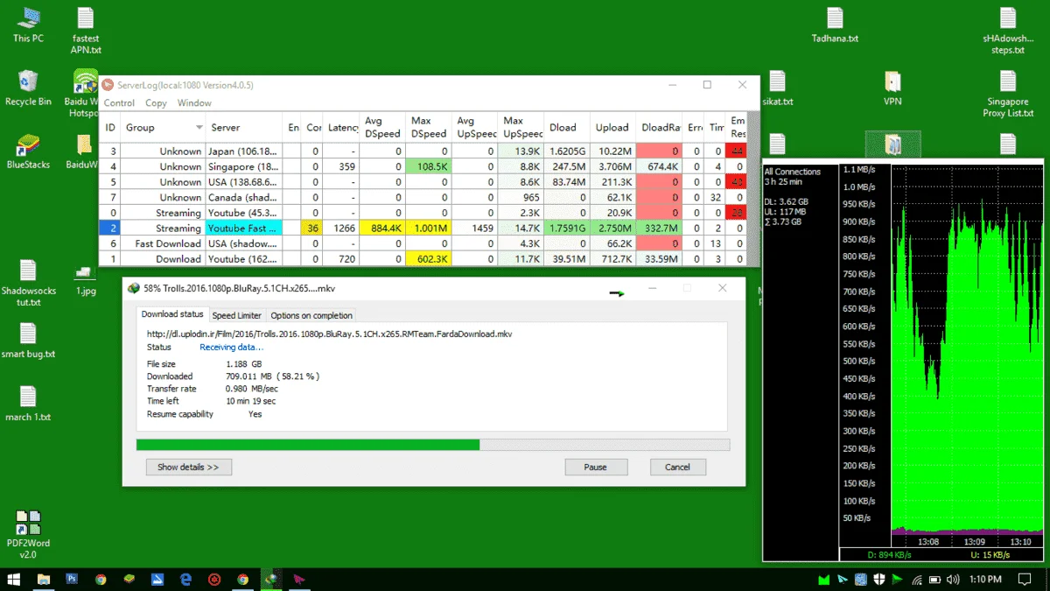Click the battery icon in the tray
This screenshot has width=1050, height=591.
pyautogui.click(x=934, y=579)
